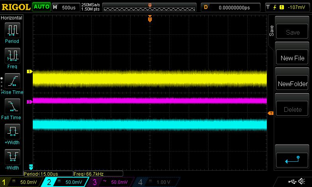The width and height of the screenshot is (312, 187).
Task: Click the Save menu side tab
Action: [x=271, y=31]
